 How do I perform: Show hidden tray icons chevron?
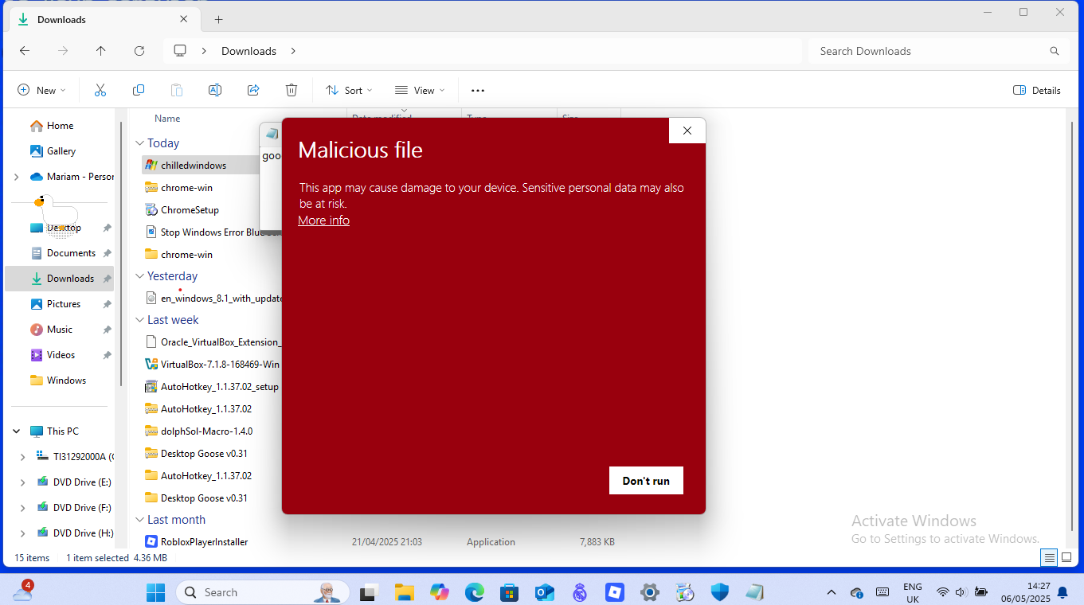[832, 592]
